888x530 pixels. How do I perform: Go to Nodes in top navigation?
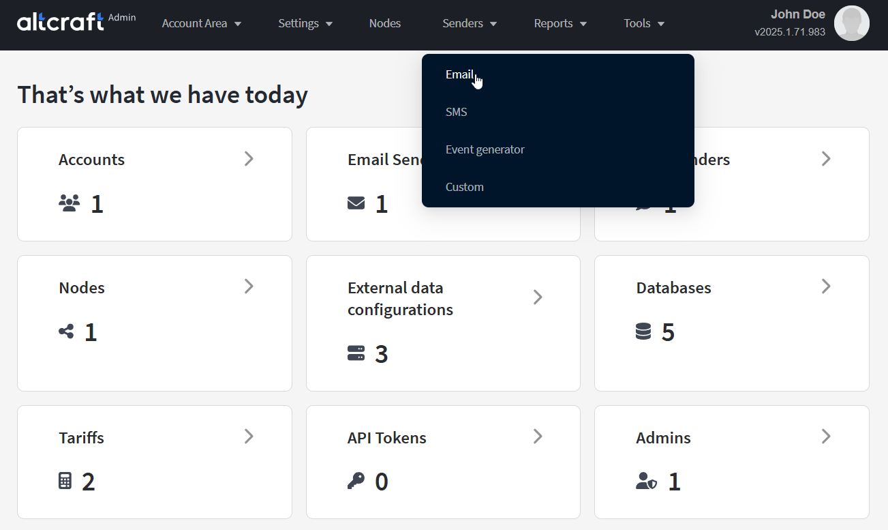click(x=385, y=23)
